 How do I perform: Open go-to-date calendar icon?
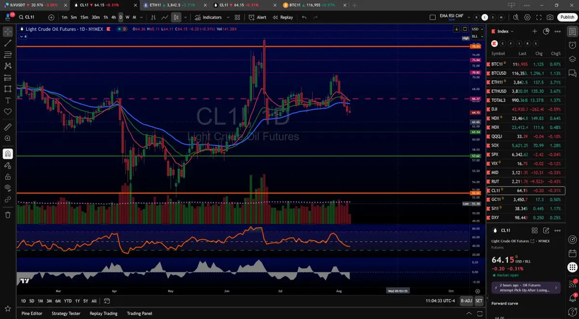click(107, 301)
